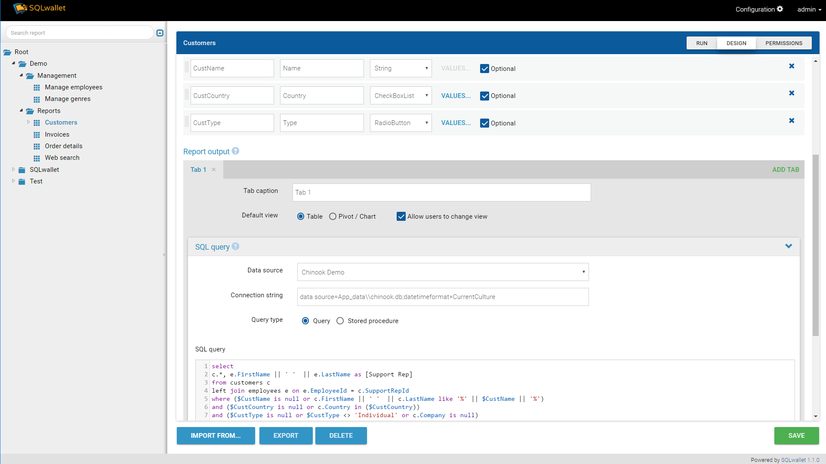This screenshot has width=826, height=464.
Task: Click the collapse-all icon beside search box
Action: 160,33
